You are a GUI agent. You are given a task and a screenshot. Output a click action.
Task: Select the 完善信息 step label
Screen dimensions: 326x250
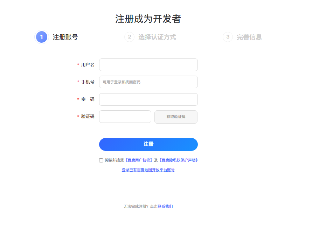(x=249, y=37)
